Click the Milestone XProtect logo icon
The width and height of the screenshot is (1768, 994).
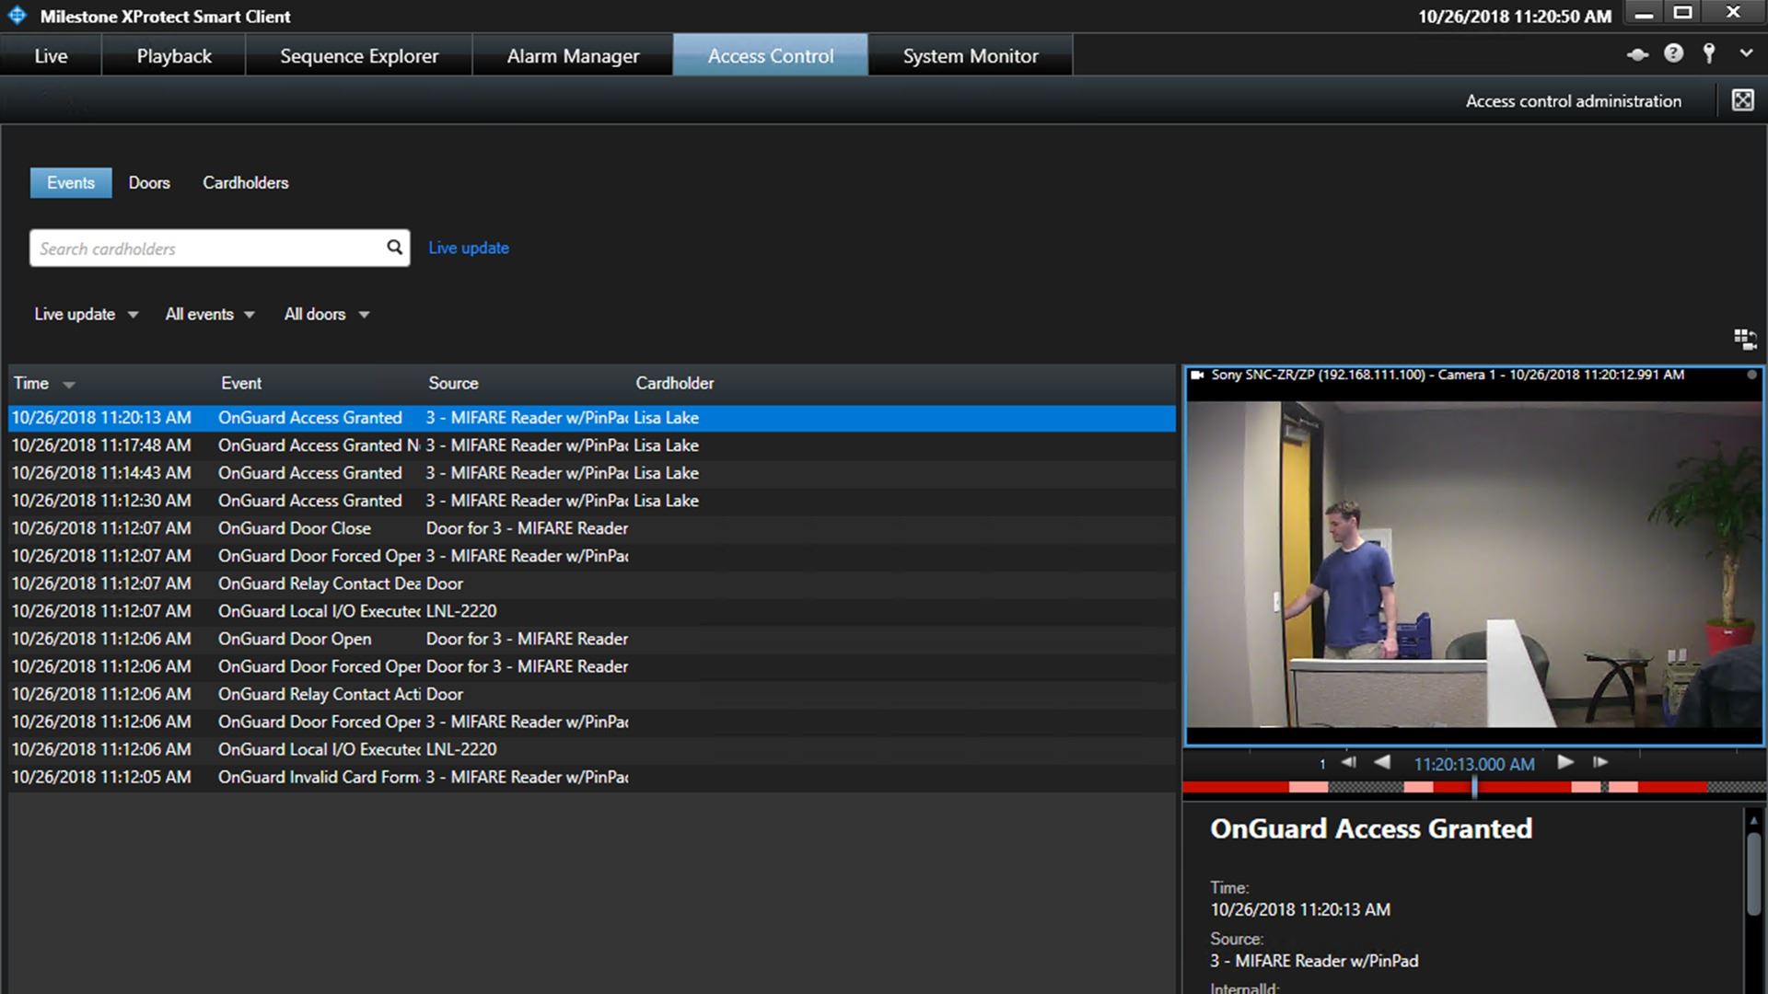click(17, 16)
